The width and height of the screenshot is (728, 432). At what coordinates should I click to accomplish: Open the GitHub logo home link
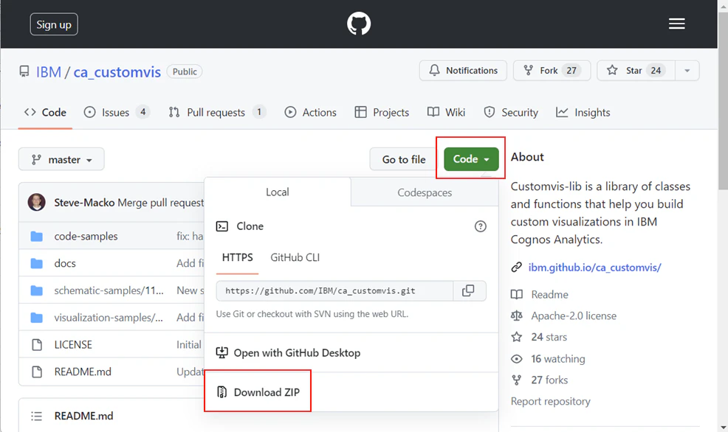click(359, 24)
